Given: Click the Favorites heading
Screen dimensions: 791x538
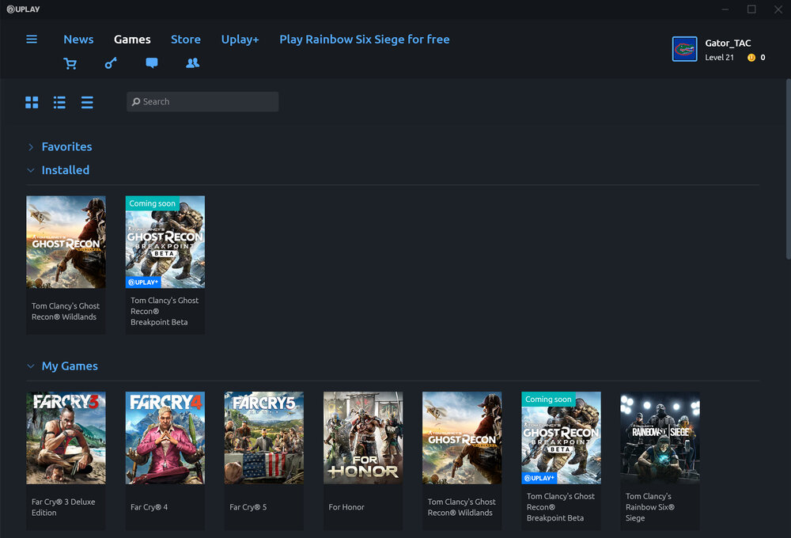Looking at the screenshot, I should (x=66, y=147).
